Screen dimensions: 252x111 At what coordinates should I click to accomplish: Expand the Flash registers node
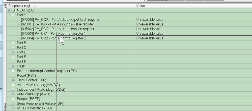[13, 66]
